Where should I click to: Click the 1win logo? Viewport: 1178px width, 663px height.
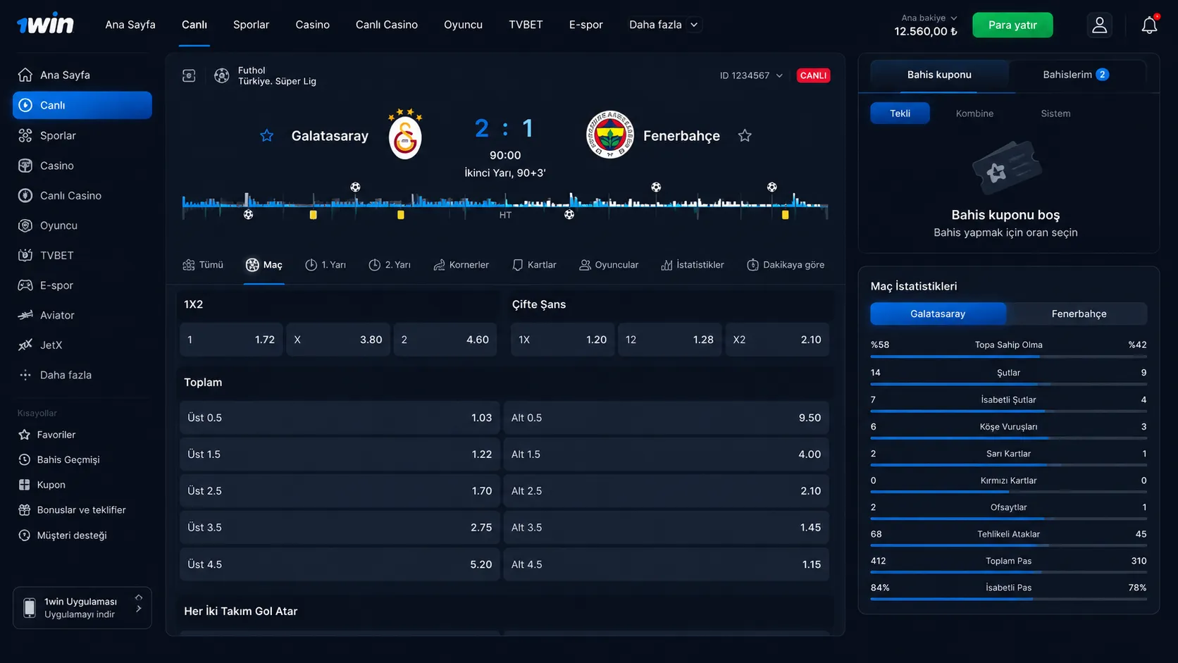45,25
